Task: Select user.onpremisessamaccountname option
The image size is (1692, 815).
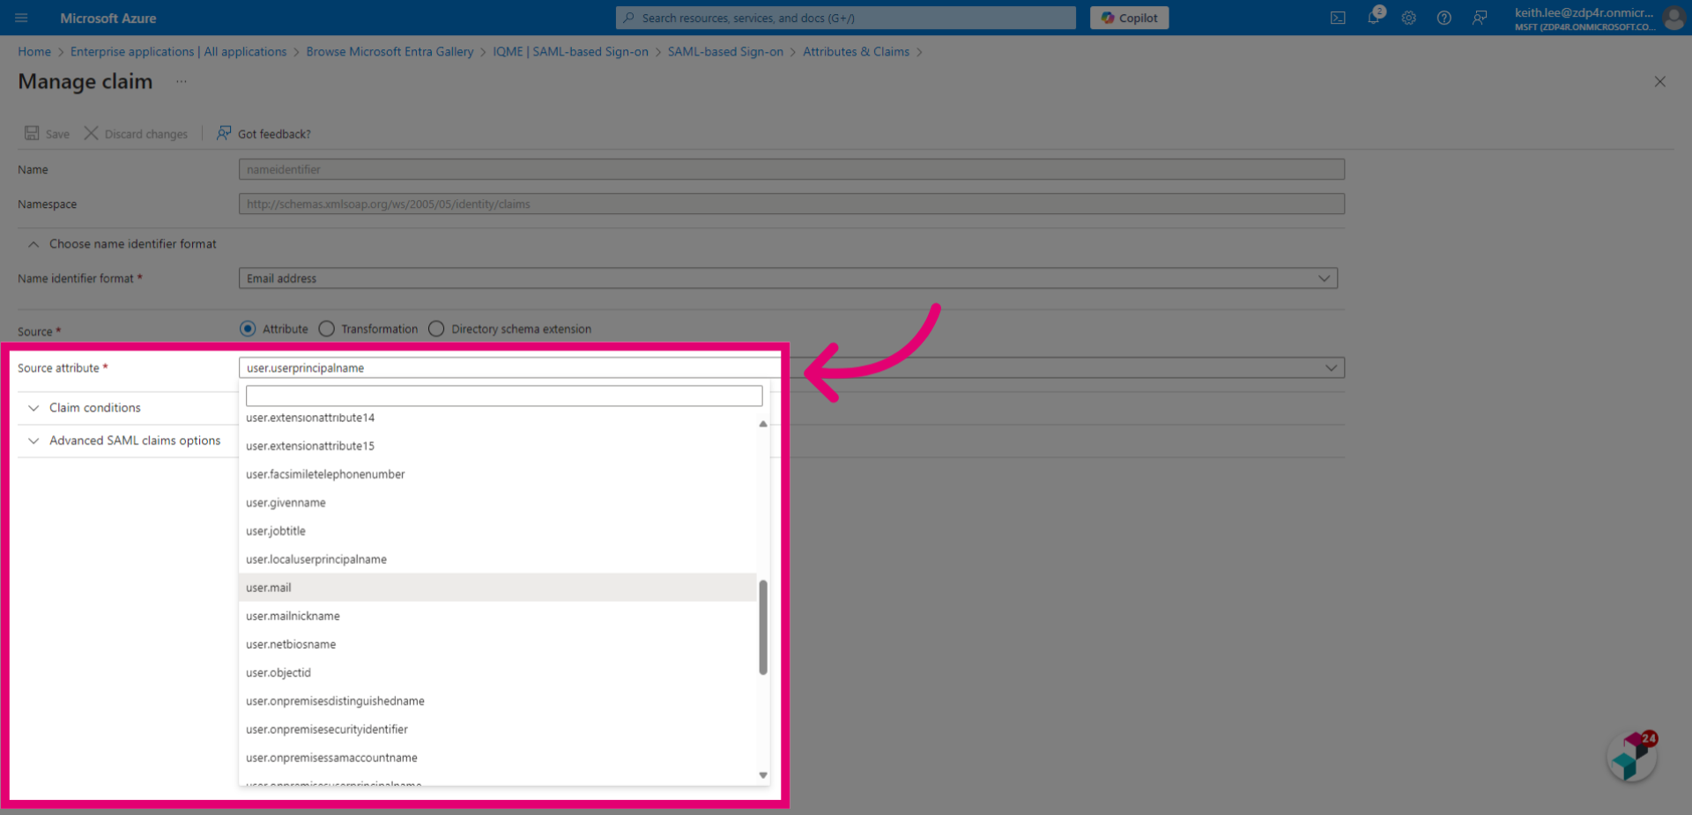Action: pos(498,758)
